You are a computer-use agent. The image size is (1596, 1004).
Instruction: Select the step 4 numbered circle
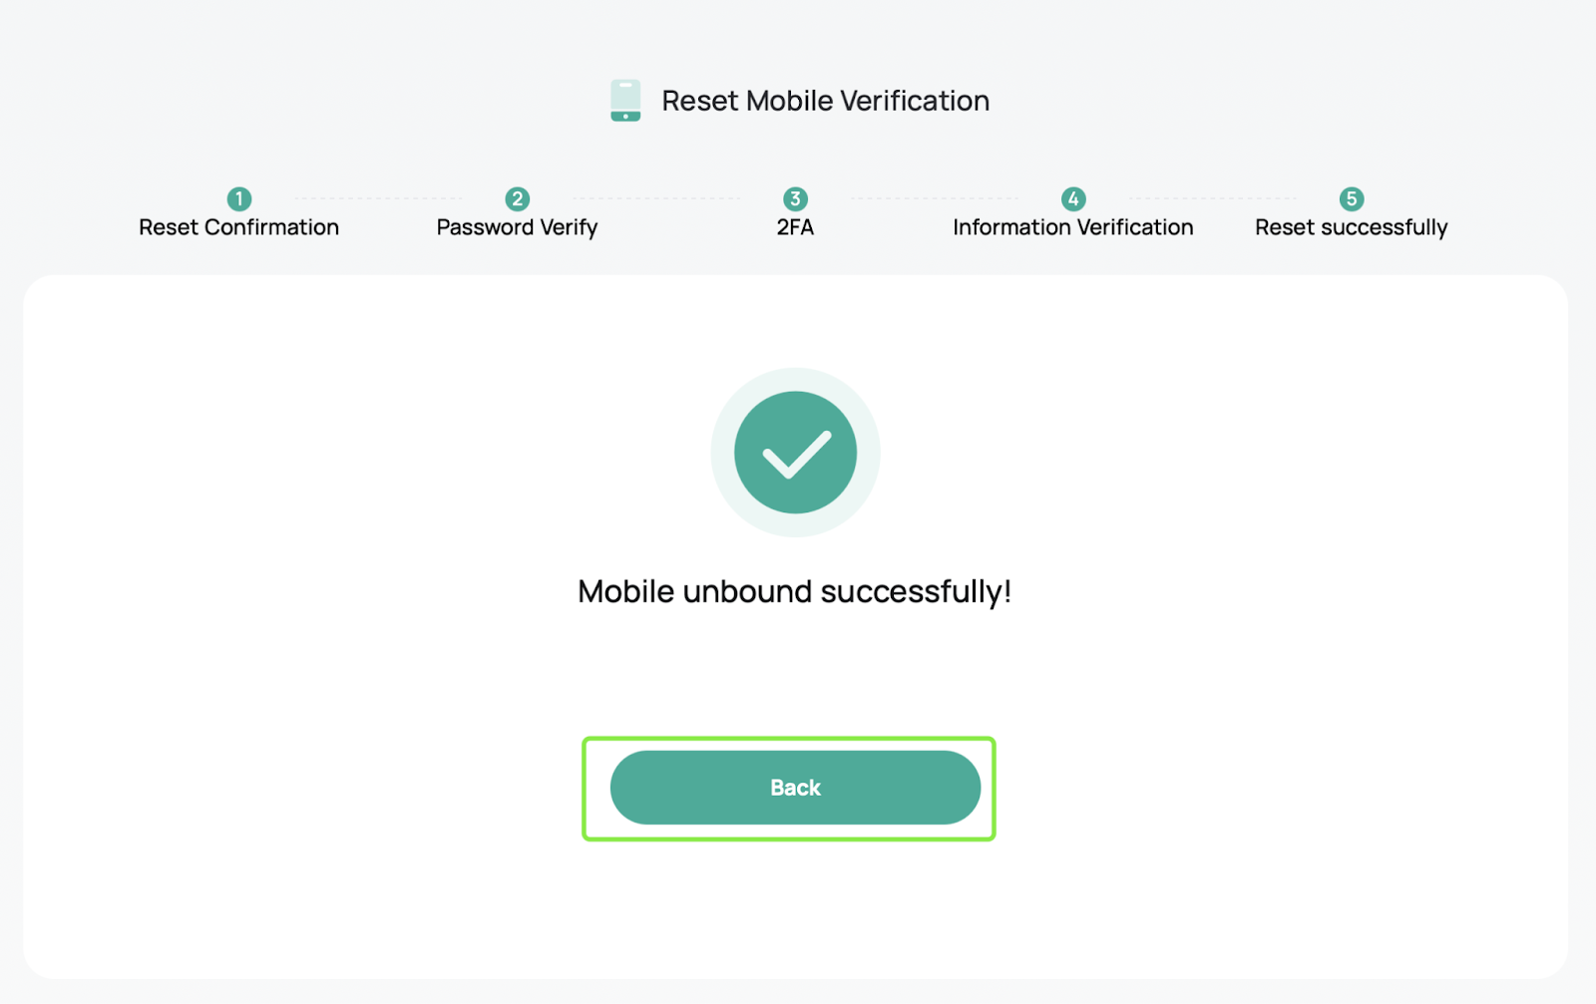pyautogui.click(x=1073, y=198)
